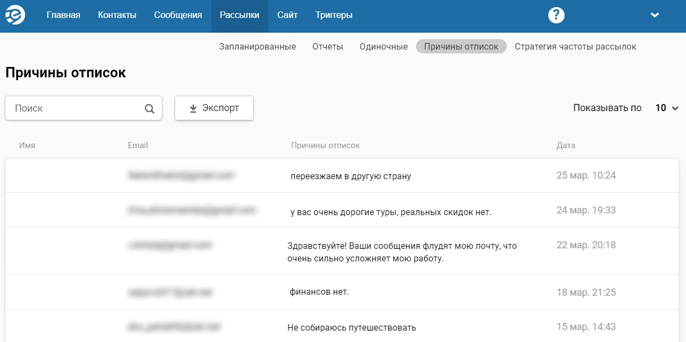The width and height of the screenshot is (686, 342).
Task: Expand the account menu chevron in header
Action: click(x=655, y=15)
